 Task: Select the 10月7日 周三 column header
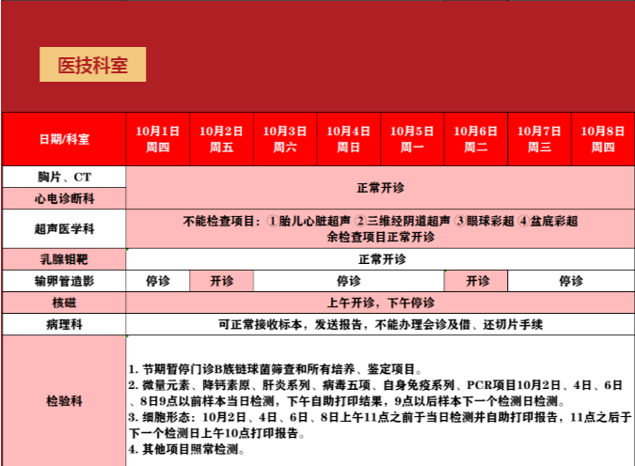(x=539, y=139)
